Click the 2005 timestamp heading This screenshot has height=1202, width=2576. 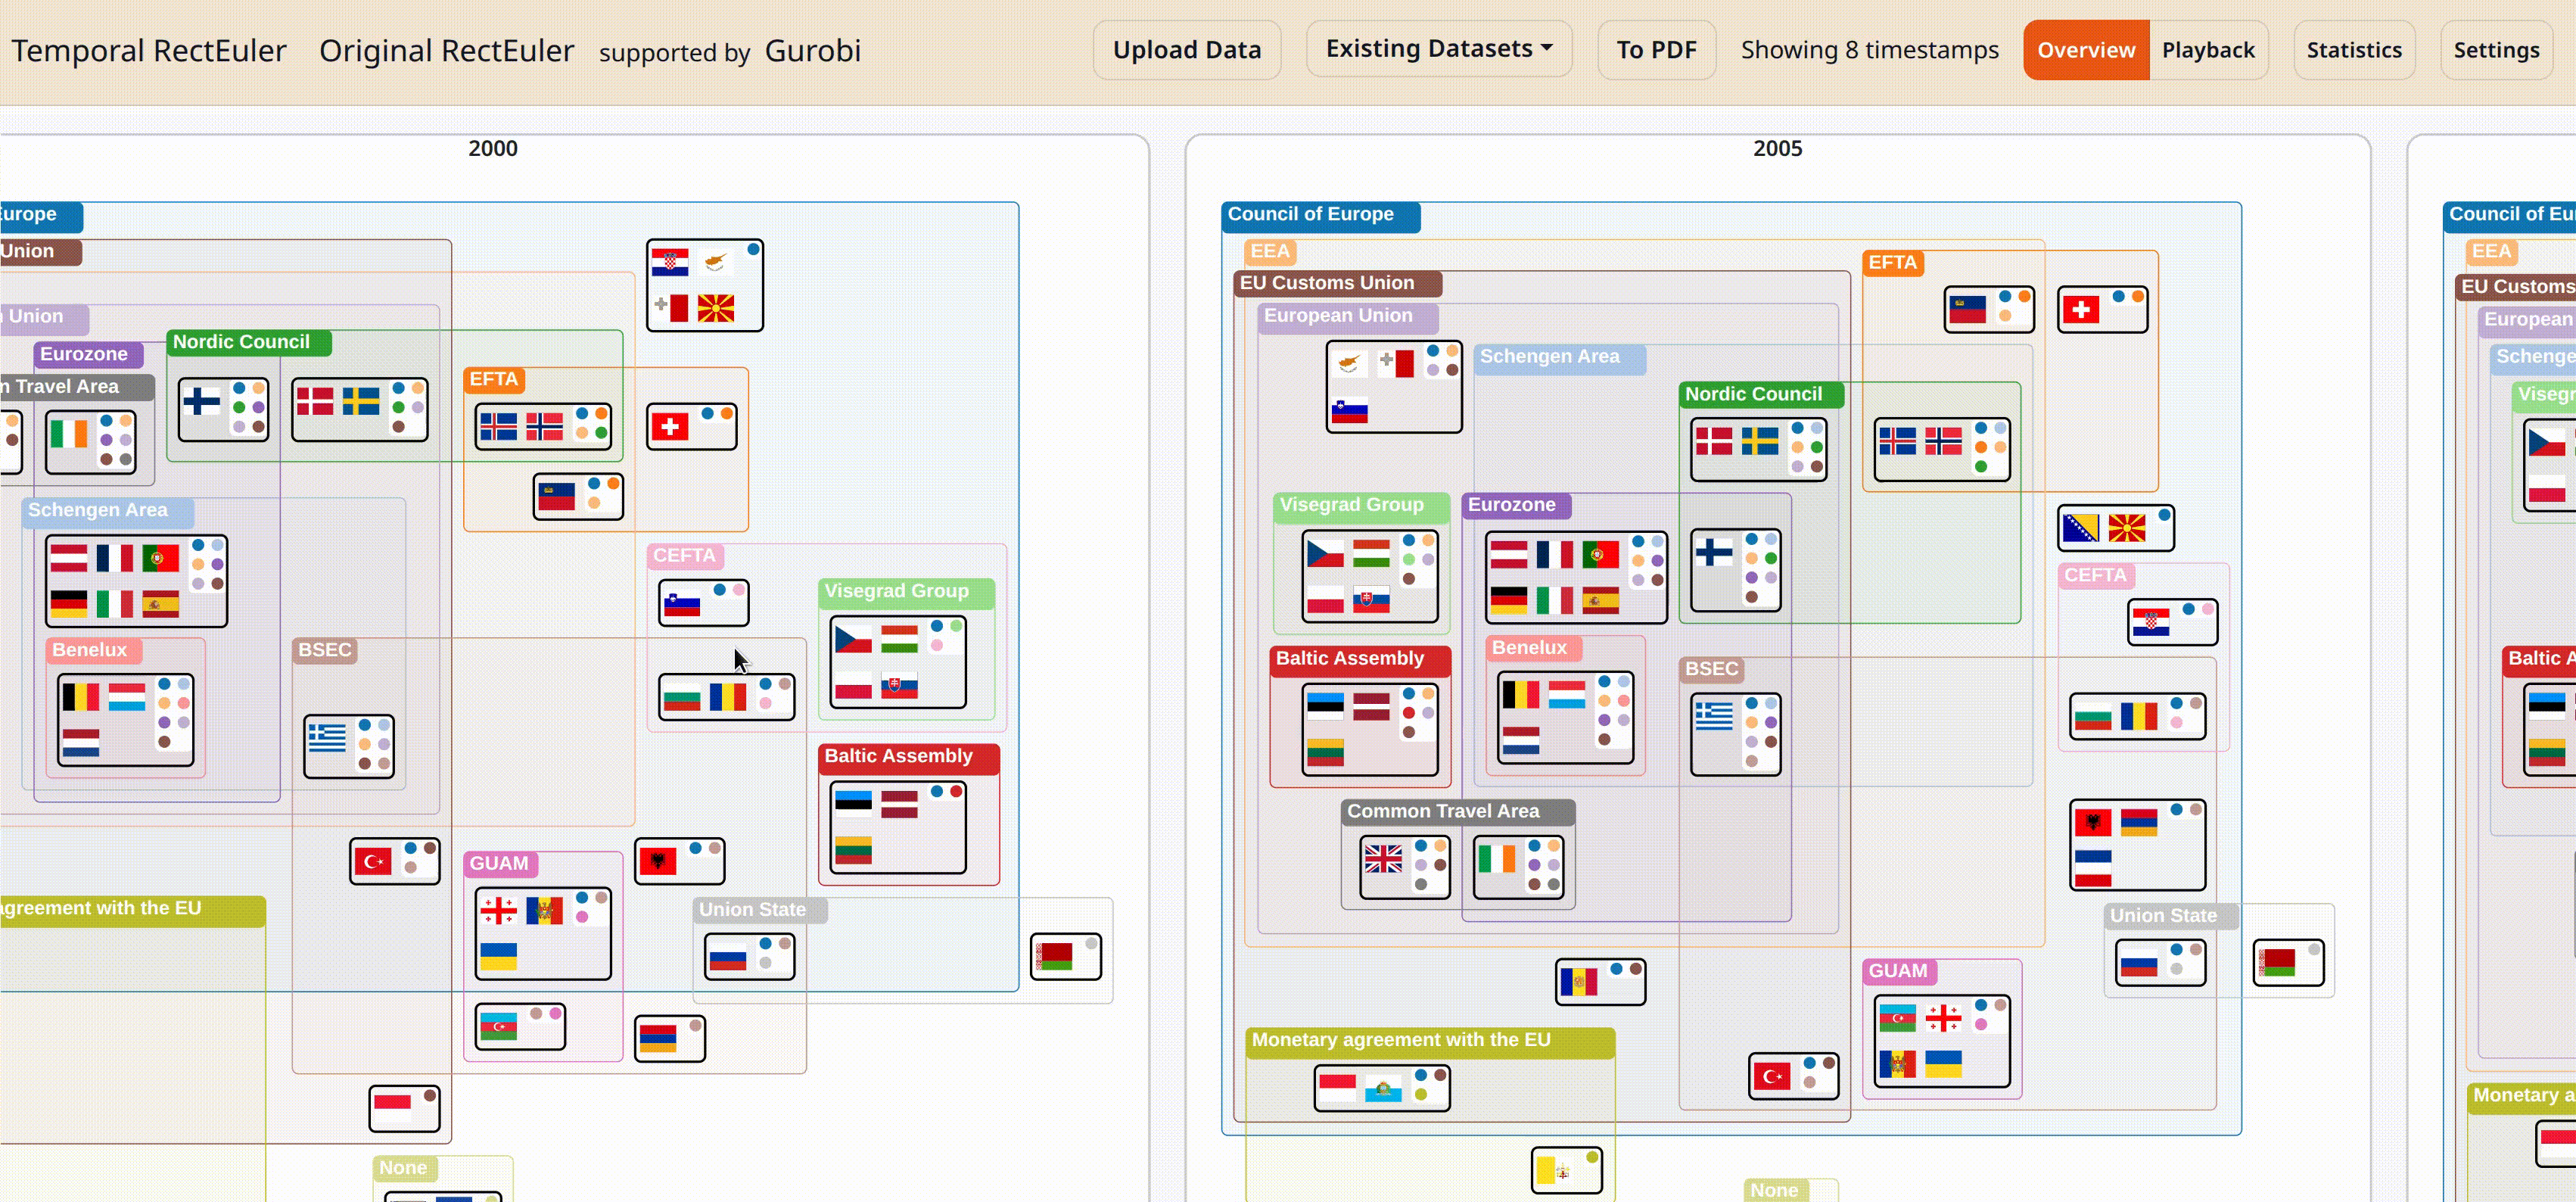[1777, 148]
